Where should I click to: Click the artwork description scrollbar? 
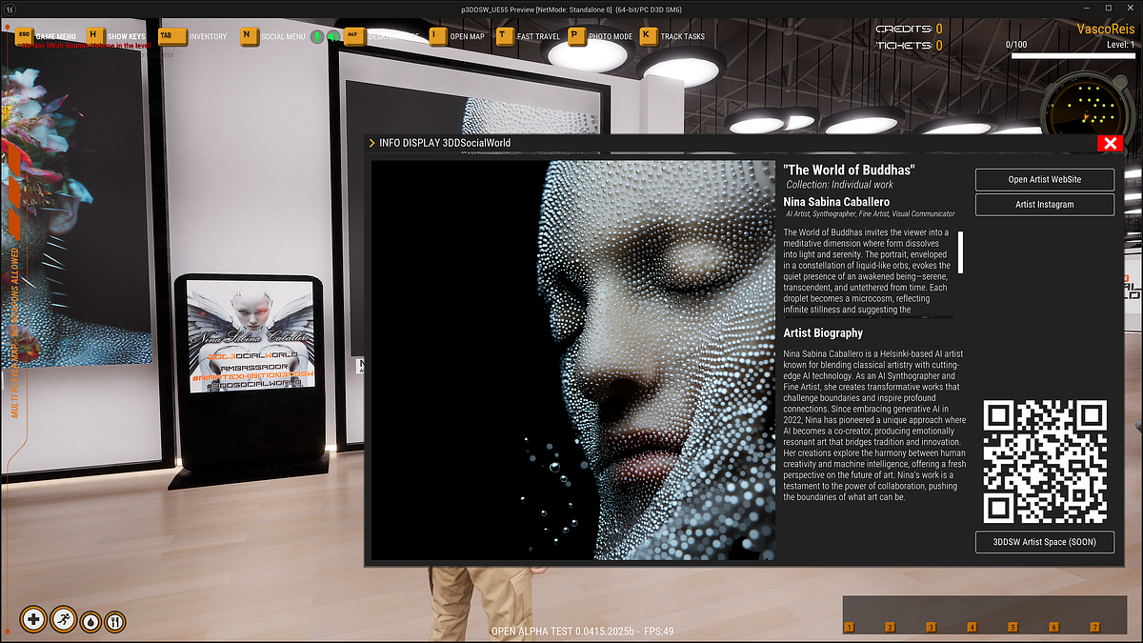960,252
